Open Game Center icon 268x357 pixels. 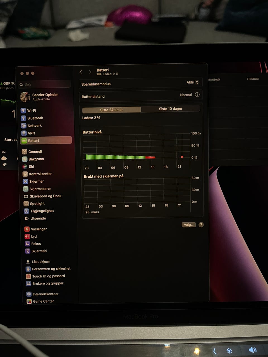coord(29,301)
